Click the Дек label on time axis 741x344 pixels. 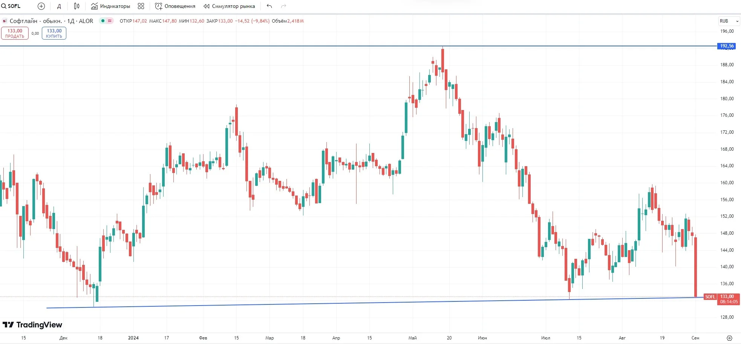click(x=63, y=338)
